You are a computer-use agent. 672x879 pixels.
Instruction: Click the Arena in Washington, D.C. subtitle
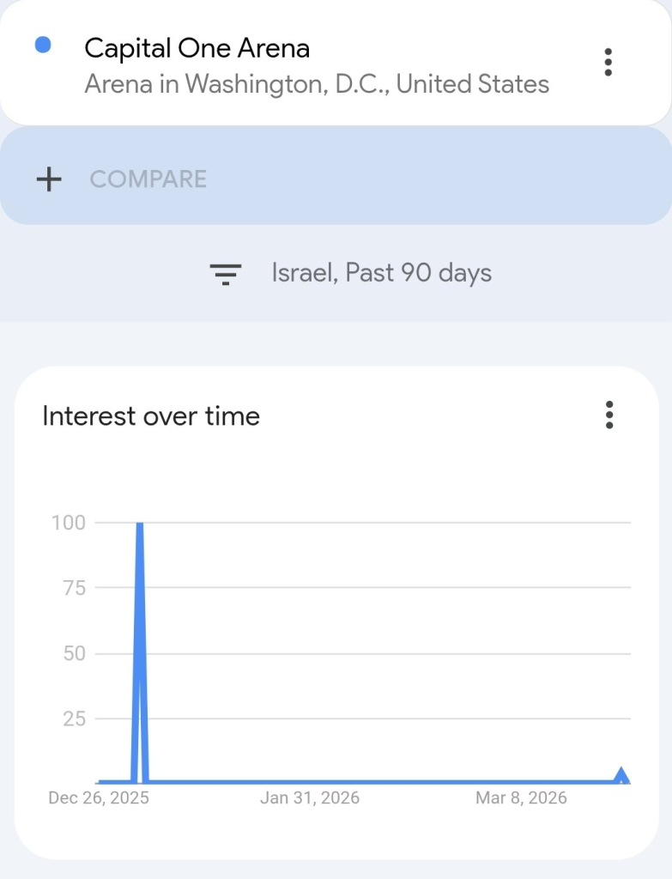[317, 84]
